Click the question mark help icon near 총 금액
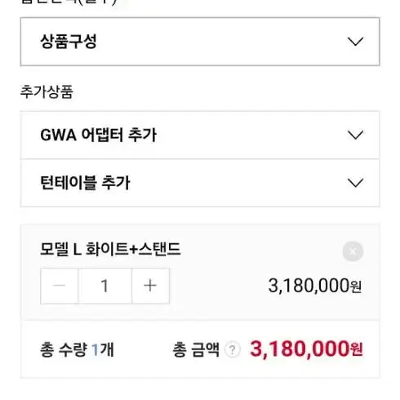400x400 pixels. click(233, 349)
